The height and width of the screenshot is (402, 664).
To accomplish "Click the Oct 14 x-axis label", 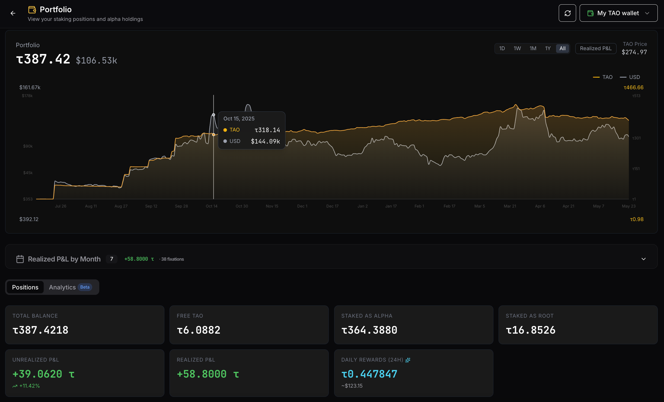I will click(x=212, y=206).
